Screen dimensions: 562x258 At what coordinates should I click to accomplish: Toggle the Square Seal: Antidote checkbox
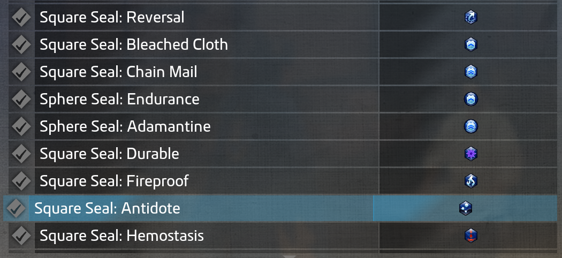coord(16,208)
